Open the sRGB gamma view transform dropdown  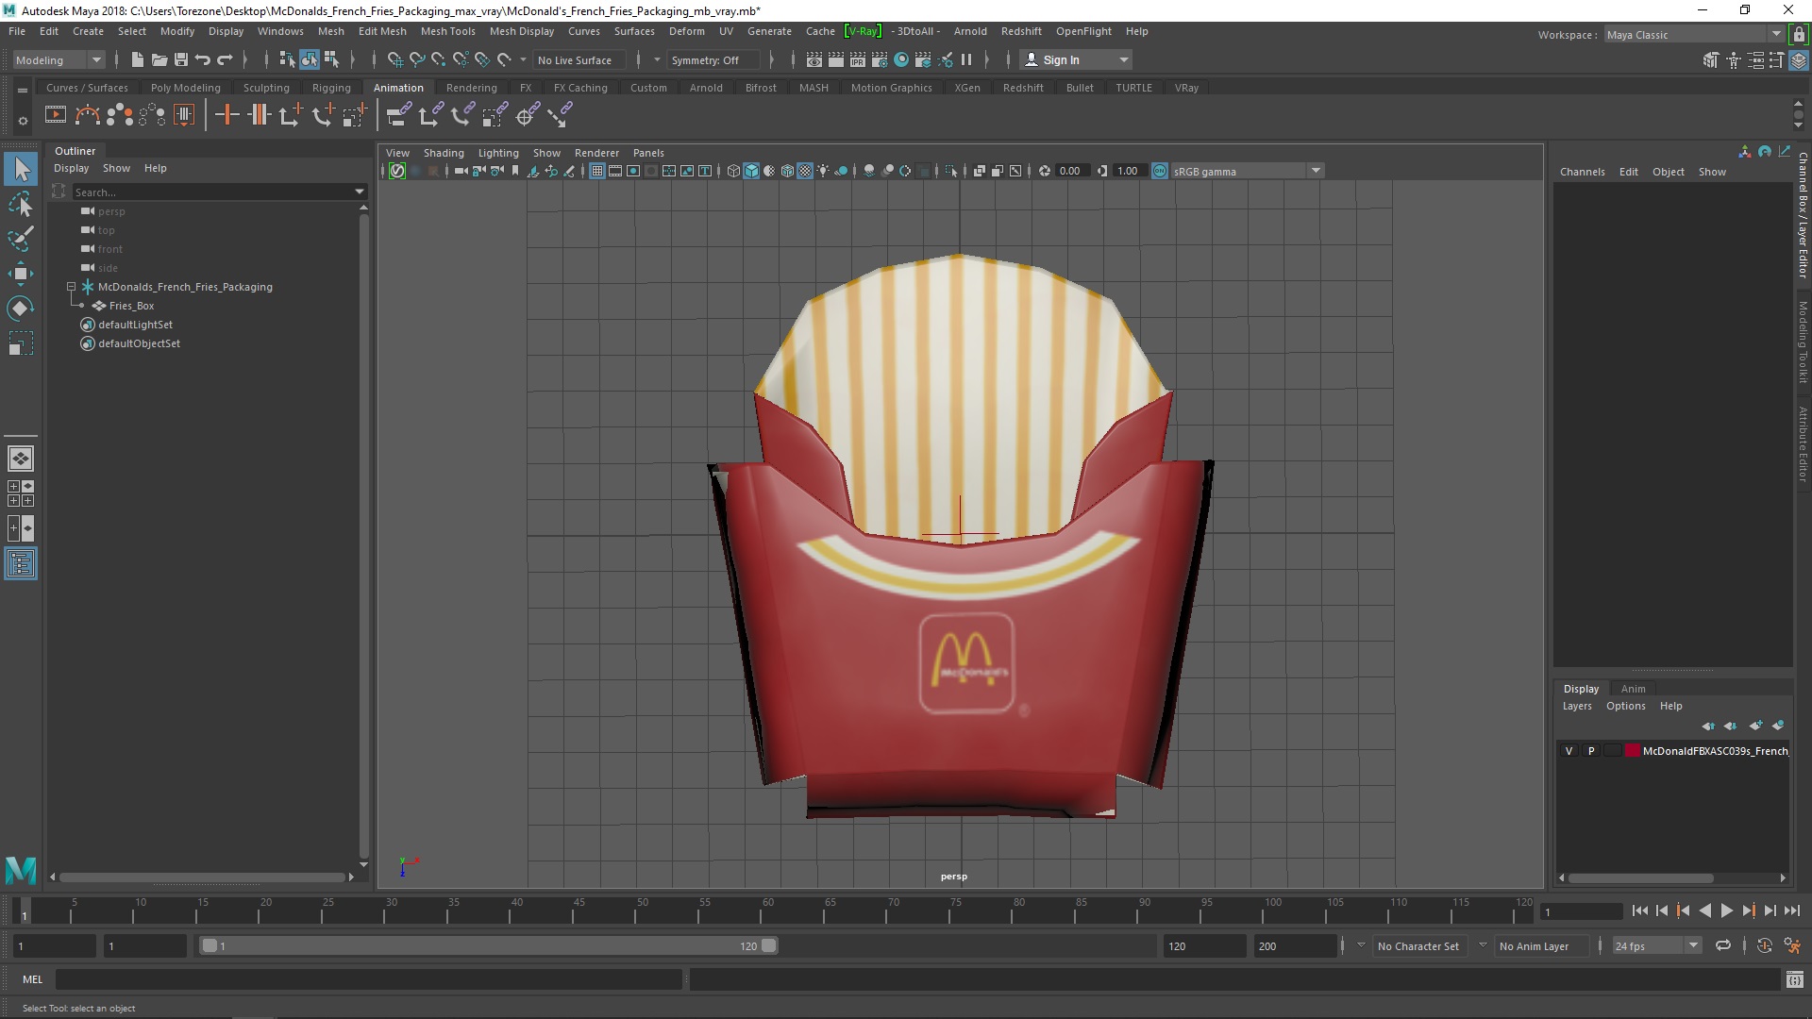1248,171
